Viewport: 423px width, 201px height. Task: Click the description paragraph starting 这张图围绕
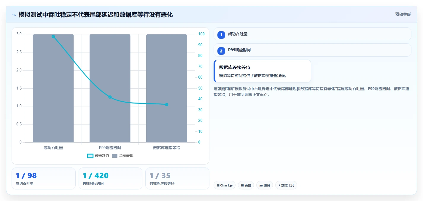[x=311, y=92]
